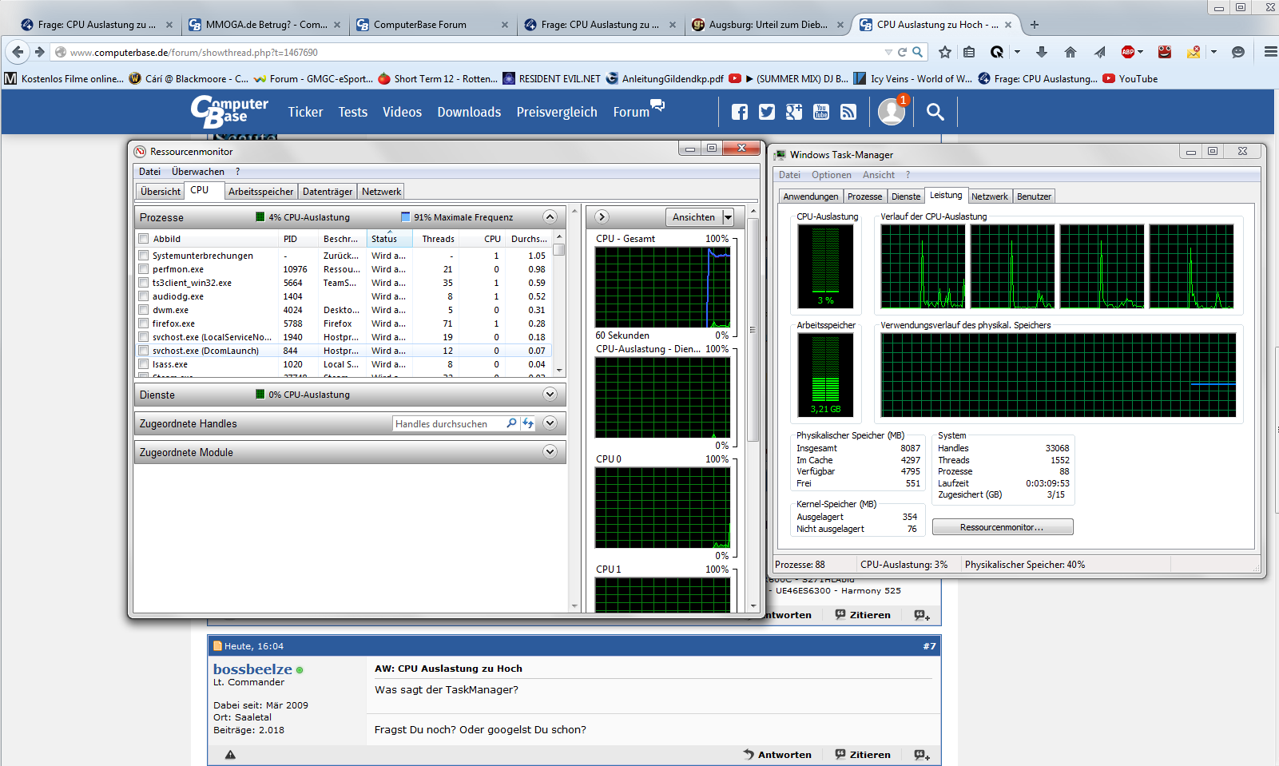The height and width of the screenshot is (766, 1279).
Task: Open the ComputerBase Forum link
Action: point(631,112)
